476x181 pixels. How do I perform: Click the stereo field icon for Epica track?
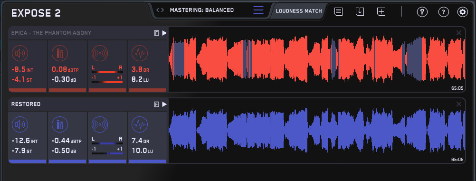[100, 54]
